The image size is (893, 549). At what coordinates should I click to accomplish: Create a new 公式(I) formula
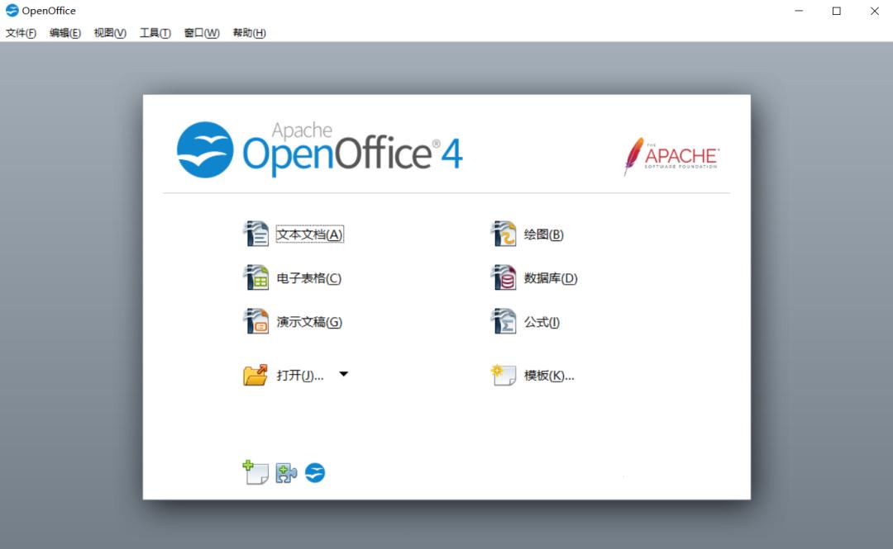pyautogui.click(x=542, y=322)
